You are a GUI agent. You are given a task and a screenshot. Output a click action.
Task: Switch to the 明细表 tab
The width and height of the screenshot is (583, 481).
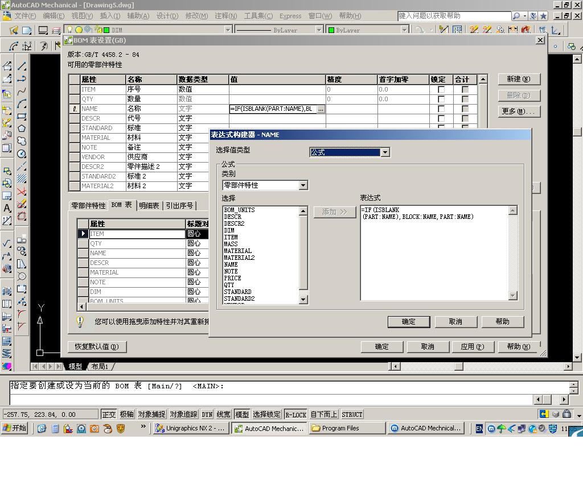click(149, 206)
